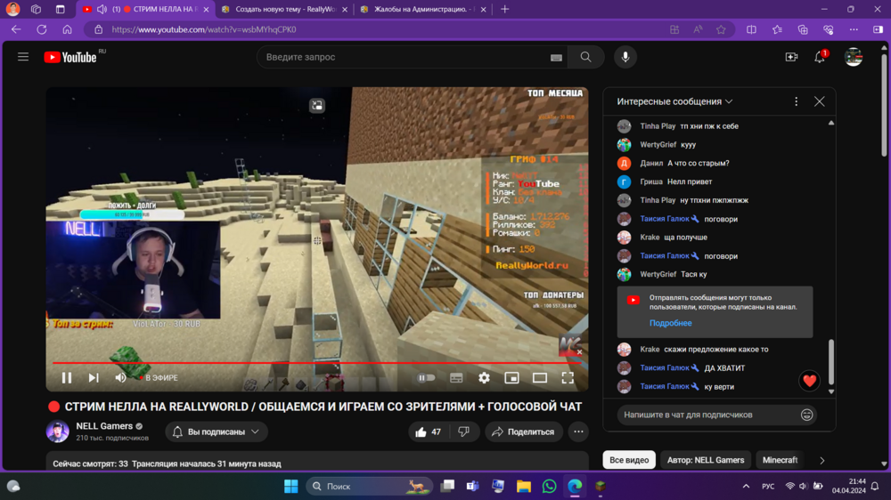Pause the live stream video

67,377
